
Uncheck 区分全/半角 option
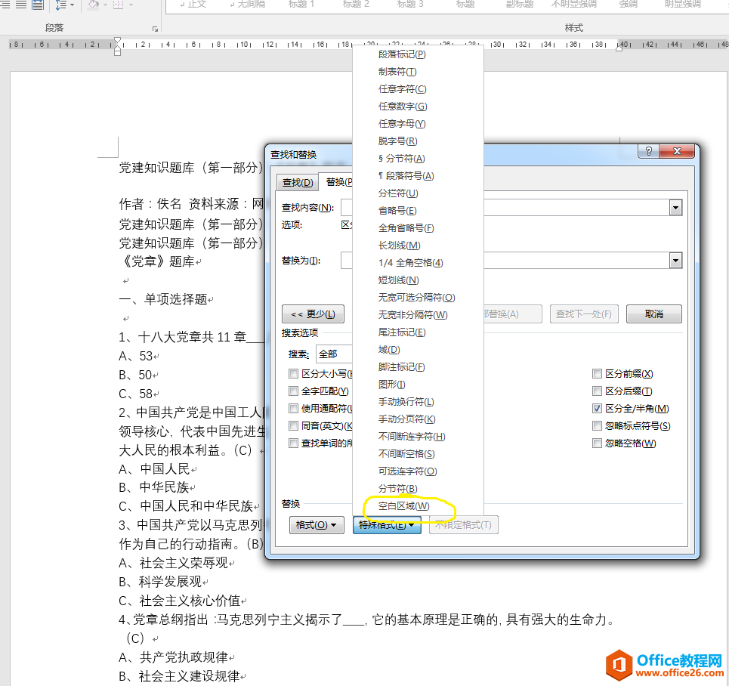pyautogui.click(x=597, y=408)
